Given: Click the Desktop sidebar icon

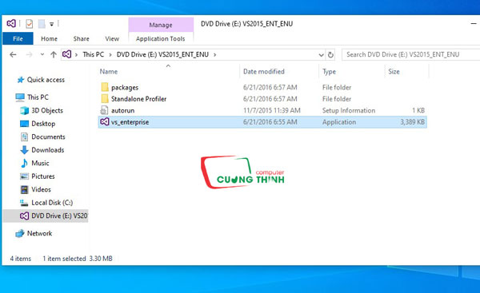Looking at the screenshot, I should [24, 124].
